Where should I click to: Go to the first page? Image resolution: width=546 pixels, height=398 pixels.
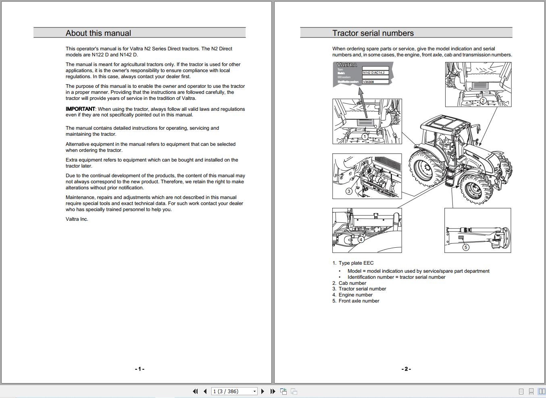coord(195,391)
